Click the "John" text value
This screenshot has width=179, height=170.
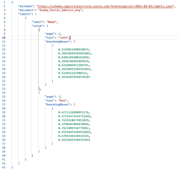(63, 38)
